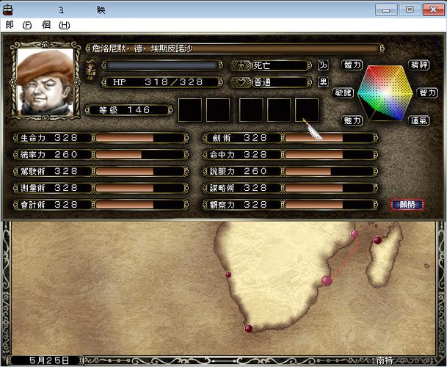Click the 男 gender icon
Viewport: 447px width, 367px height.
pyautogui.click(x=323, y=82)
